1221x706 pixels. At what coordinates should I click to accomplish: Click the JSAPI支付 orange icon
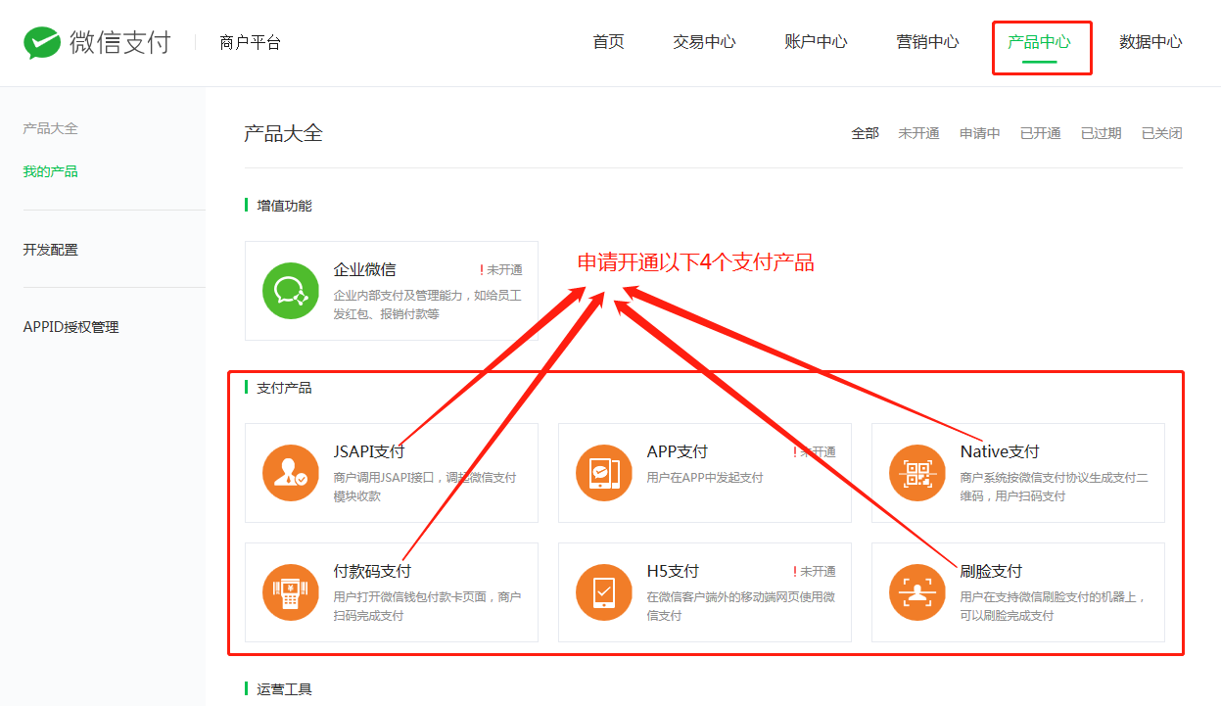click(x=291, y=473)
